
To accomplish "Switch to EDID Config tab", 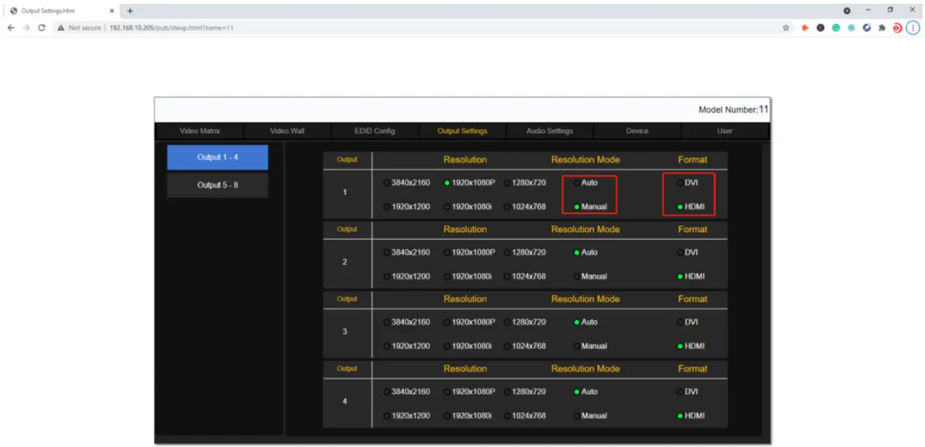I will (375, 131).
